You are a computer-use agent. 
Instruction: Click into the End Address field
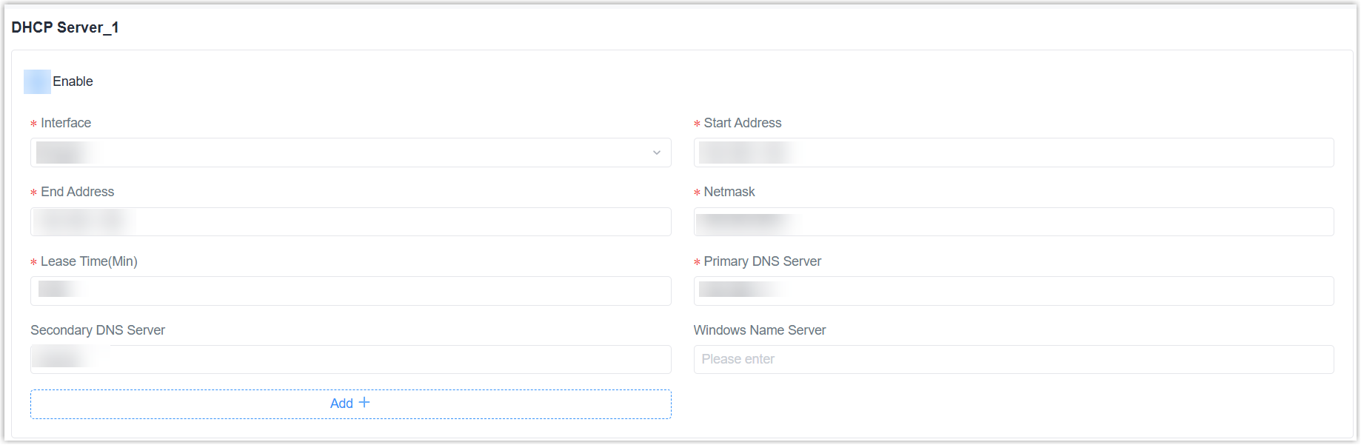(350, 221)
